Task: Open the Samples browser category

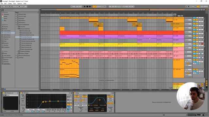Action: point(6,43)
